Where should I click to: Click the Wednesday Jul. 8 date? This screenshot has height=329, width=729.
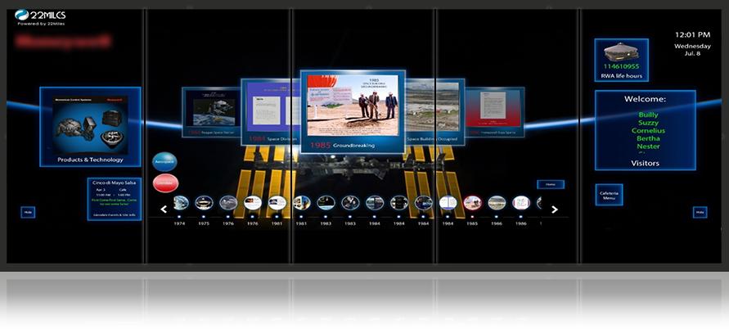point(692,50)
